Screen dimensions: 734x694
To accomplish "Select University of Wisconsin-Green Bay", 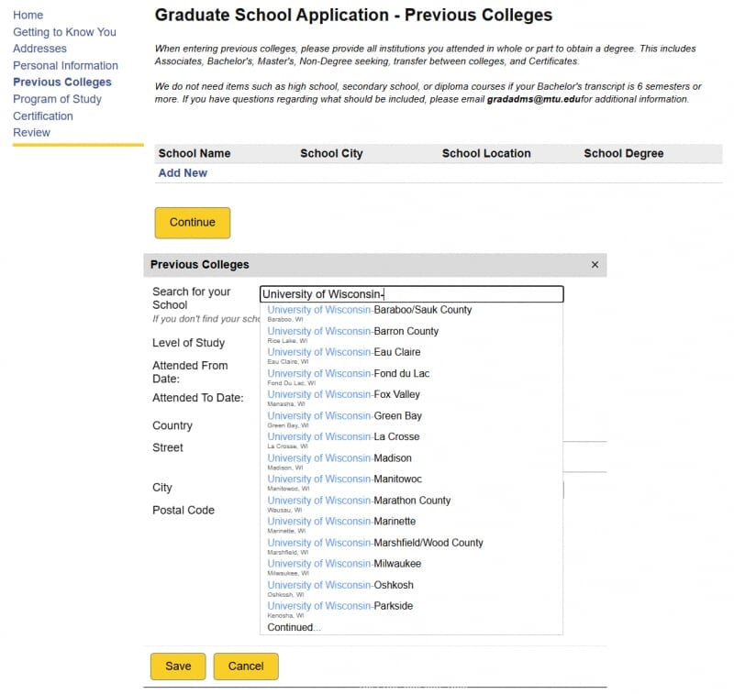I will pos(411,420).
